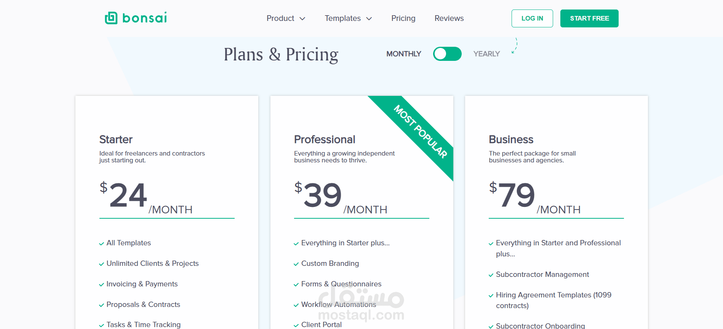Click the checkmark beside Custom Branding
Viewport: 723px width, 329px height.
[296, 264]
